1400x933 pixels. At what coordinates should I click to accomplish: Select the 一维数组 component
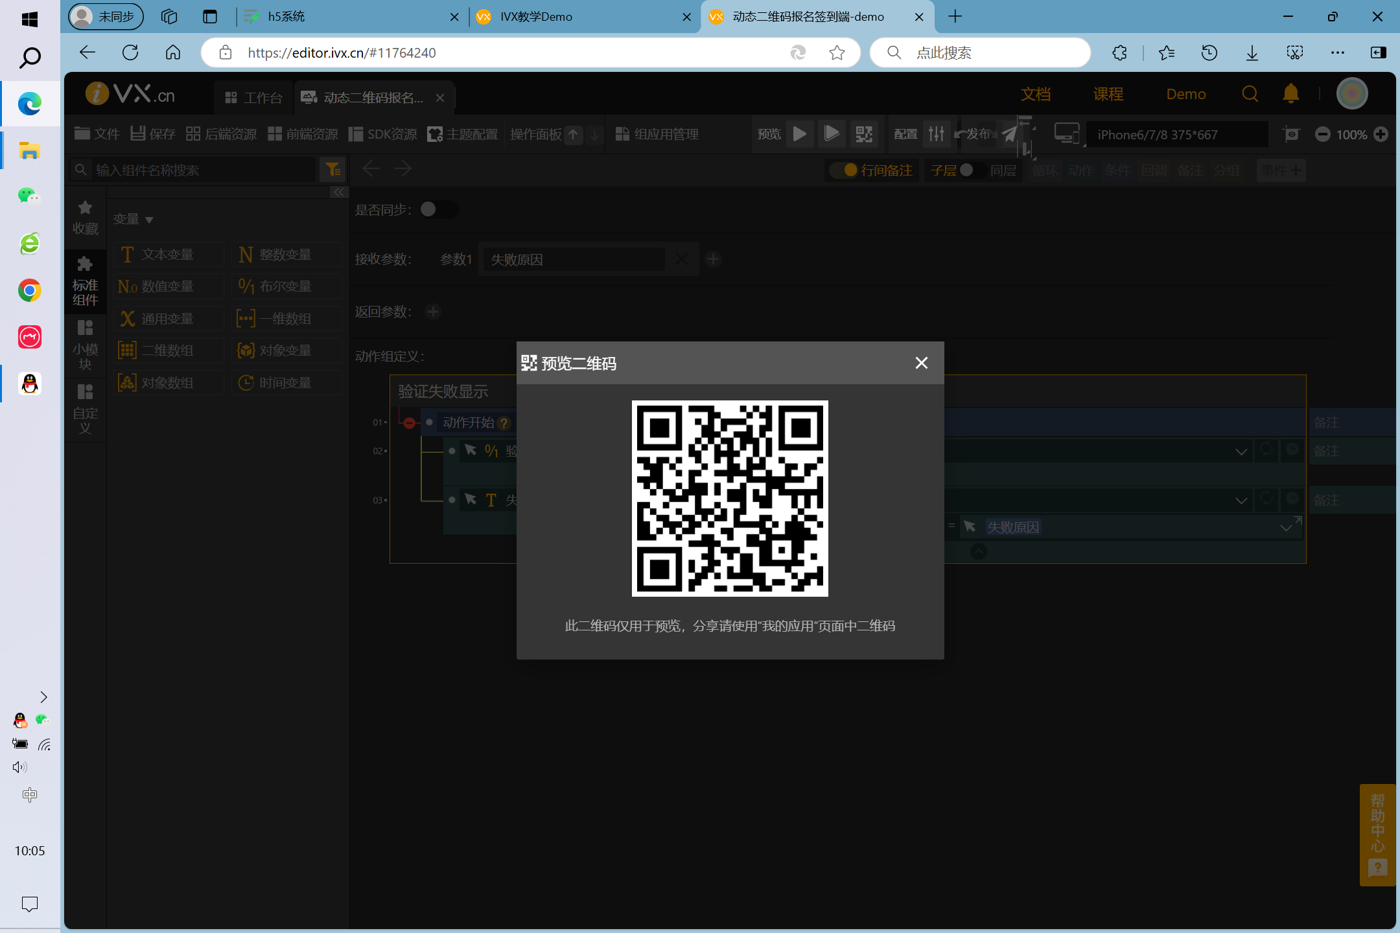[x=286, y=319]
